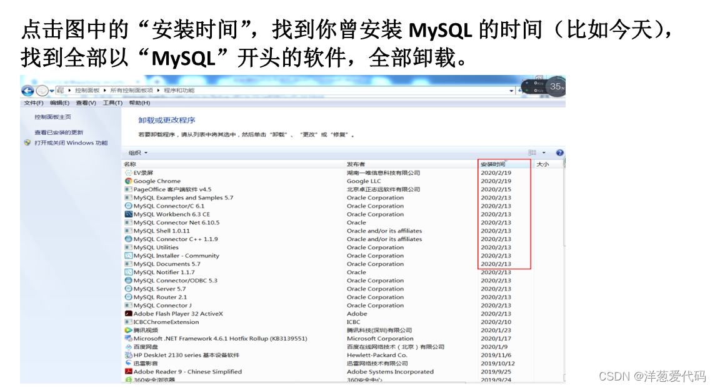Open the 帮助(H) menu
715x388 pixels.
point(139,103)
